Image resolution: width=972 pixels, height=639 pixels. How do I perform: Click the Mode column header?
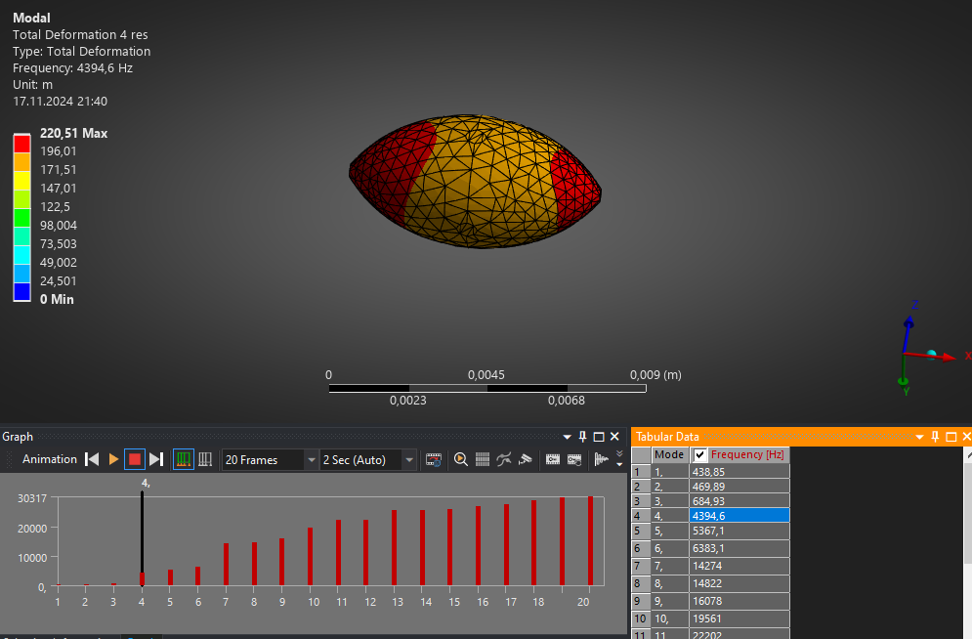[669, 455]
